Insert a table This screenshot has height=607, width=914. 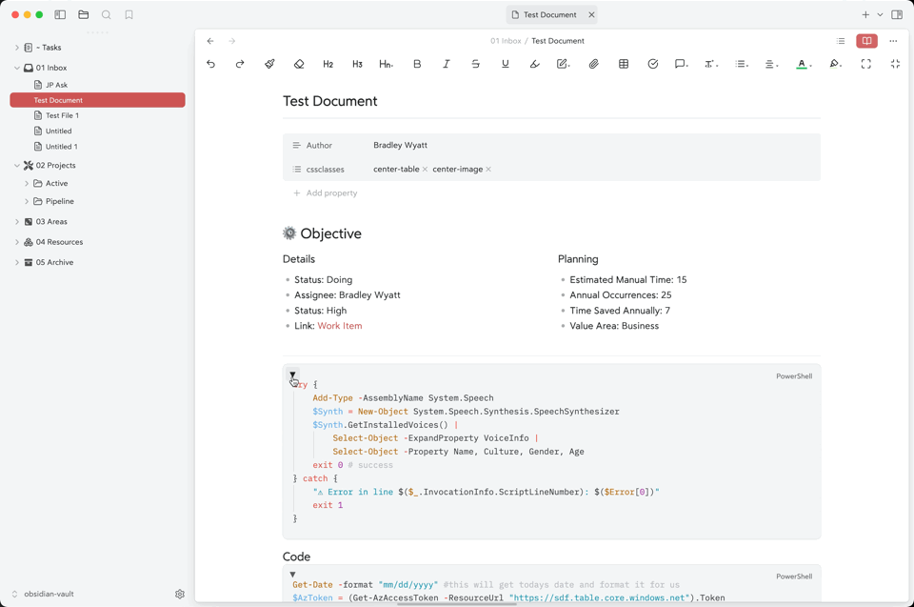(x=624, y=64)
